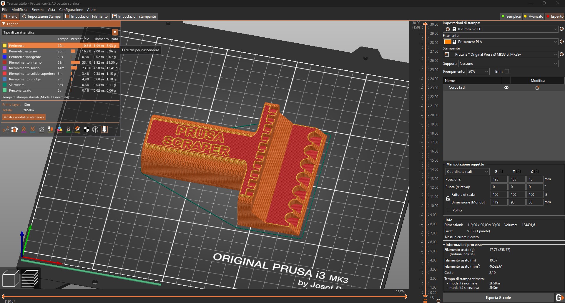Click the Esporta G-code button
The height and width of the screenshot is (303, 565).
pos(498,297)
